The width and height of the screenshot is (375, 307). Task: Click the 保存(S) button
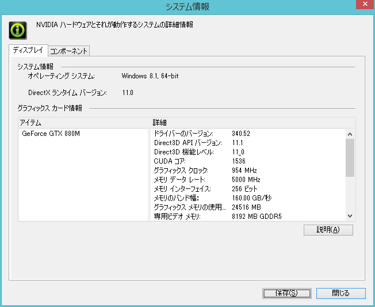287,293
